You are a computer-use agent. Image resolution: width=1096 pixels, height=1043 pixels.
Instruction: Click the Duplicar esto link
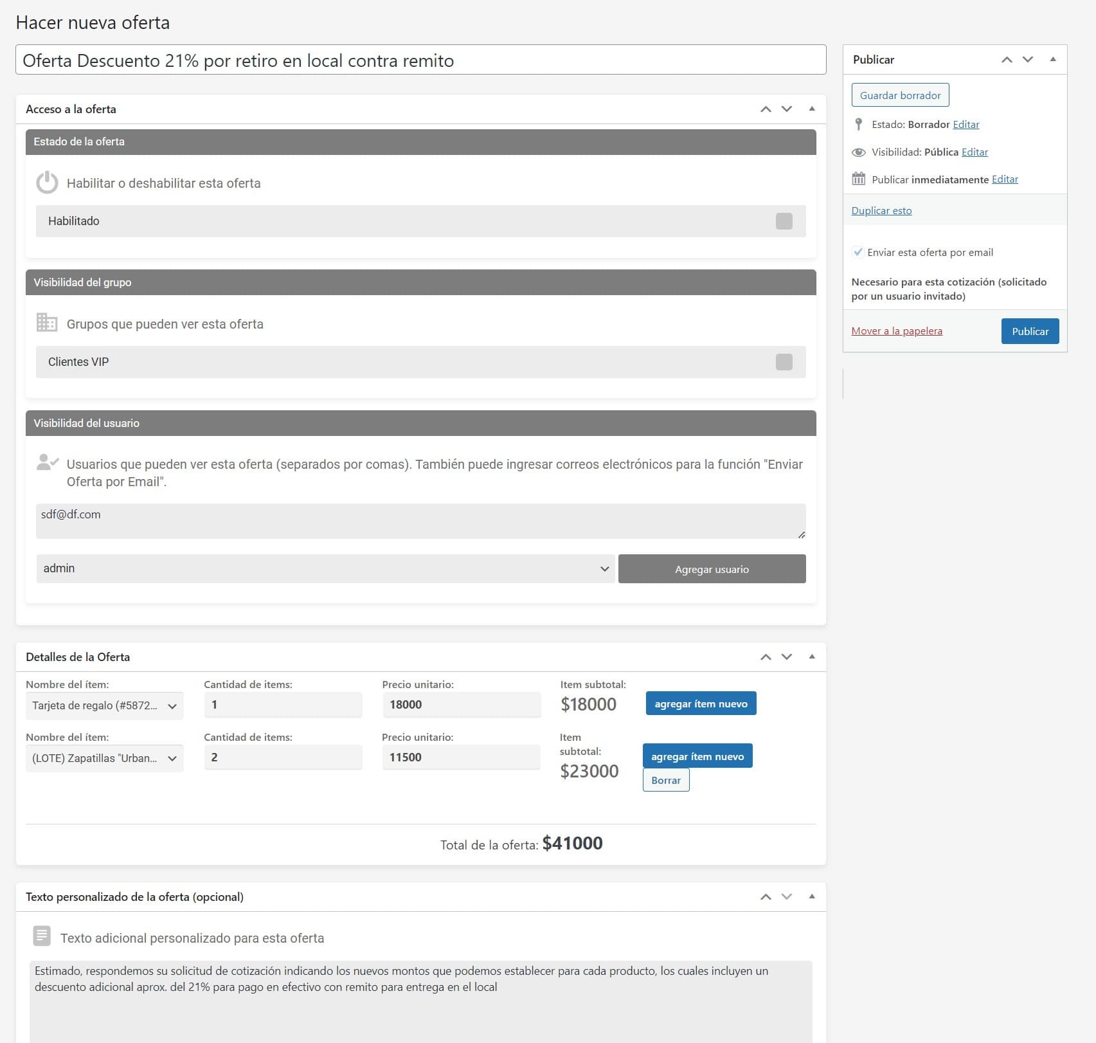881,210
